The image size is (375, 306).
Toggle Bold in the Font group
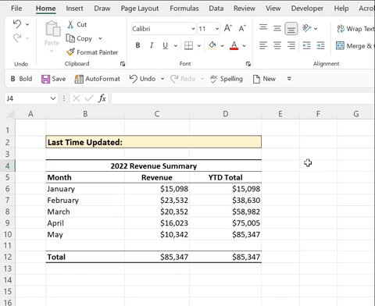(x=137, y=45)
